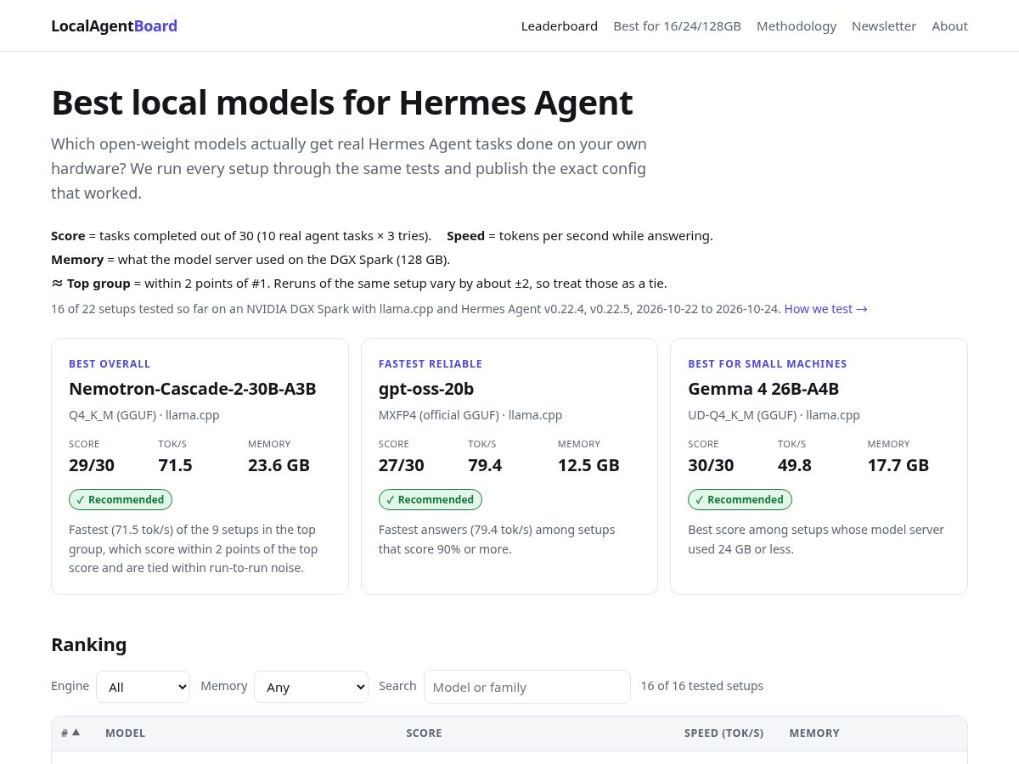Open the Methodology page
Screen dimensions: 1019x764
tap(797, 26)
